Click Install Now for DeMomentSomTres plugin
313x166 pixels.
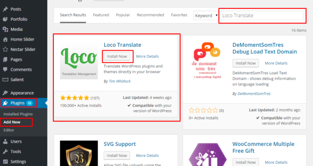246,63
